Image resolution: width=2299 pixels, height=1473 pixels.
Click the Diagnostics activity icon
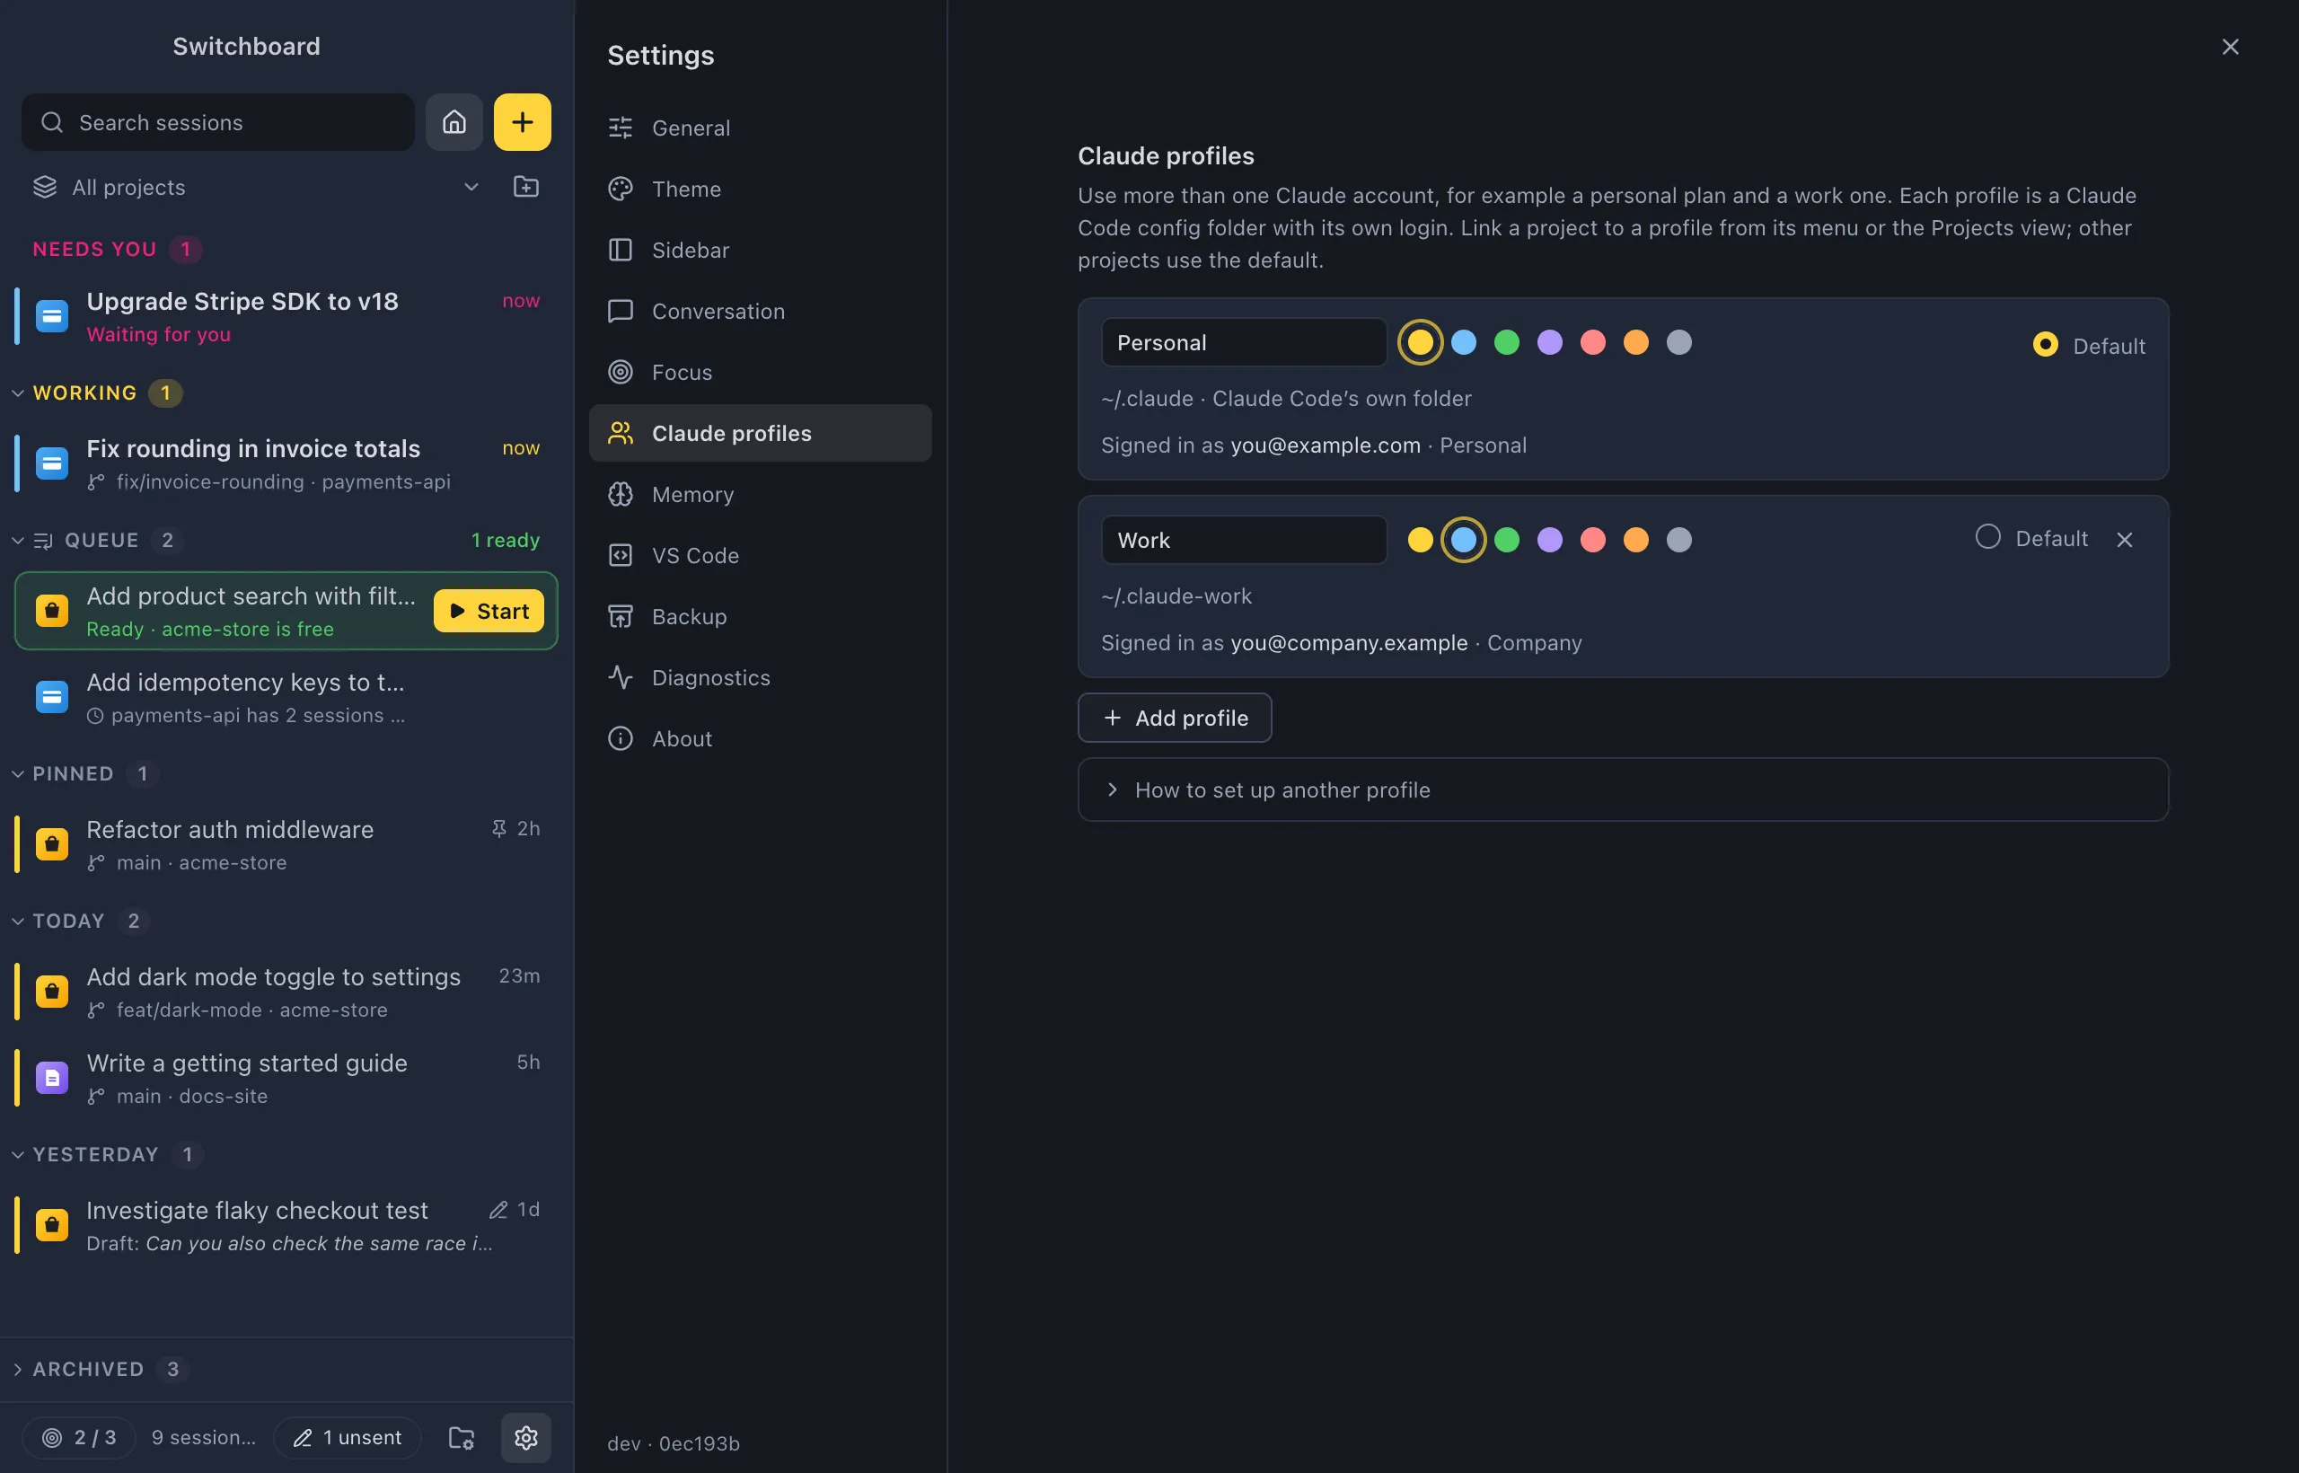621,678
